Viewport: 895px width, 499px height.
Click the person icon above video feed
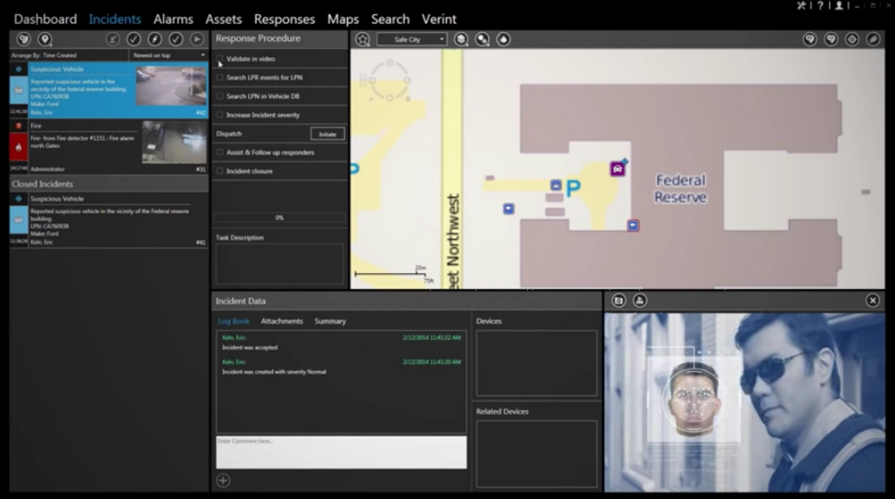[640, 300]
